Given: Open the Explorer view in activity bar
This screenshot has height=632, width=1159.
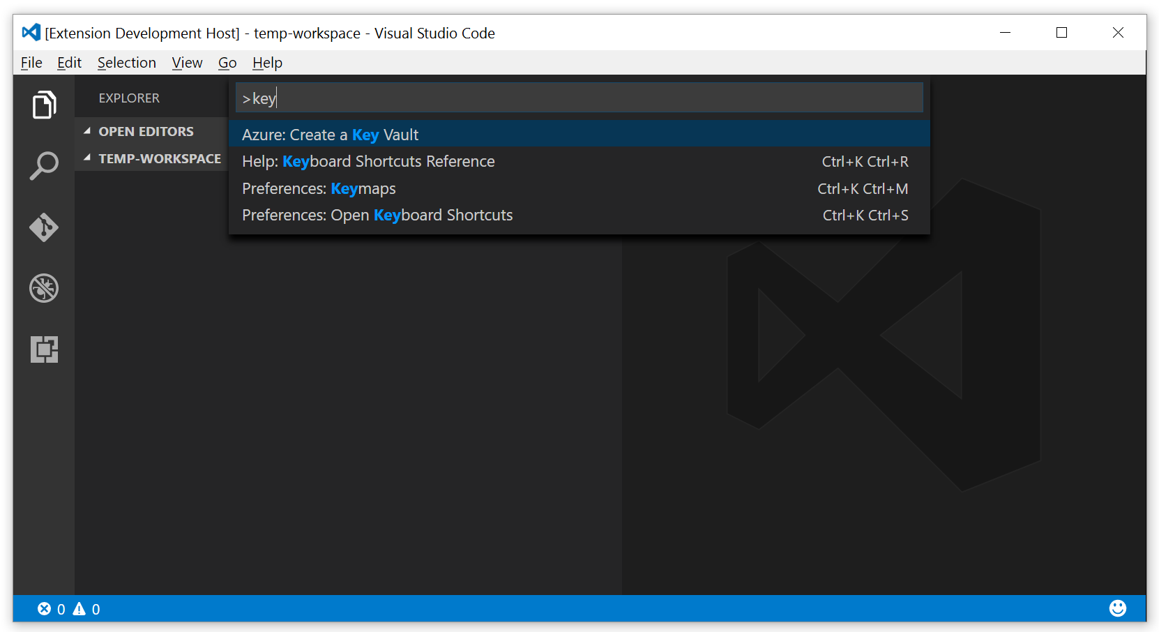Looking at the screenshot, I should click(44, 105).
